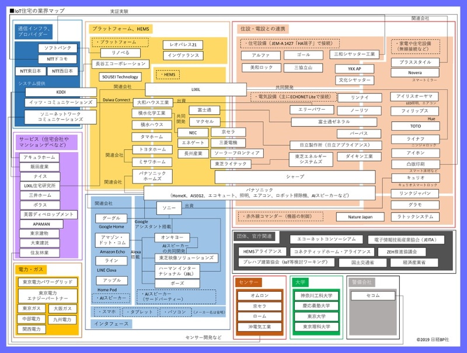
Task: Select the NTTドコモ node
Action: tap(57, 59)
